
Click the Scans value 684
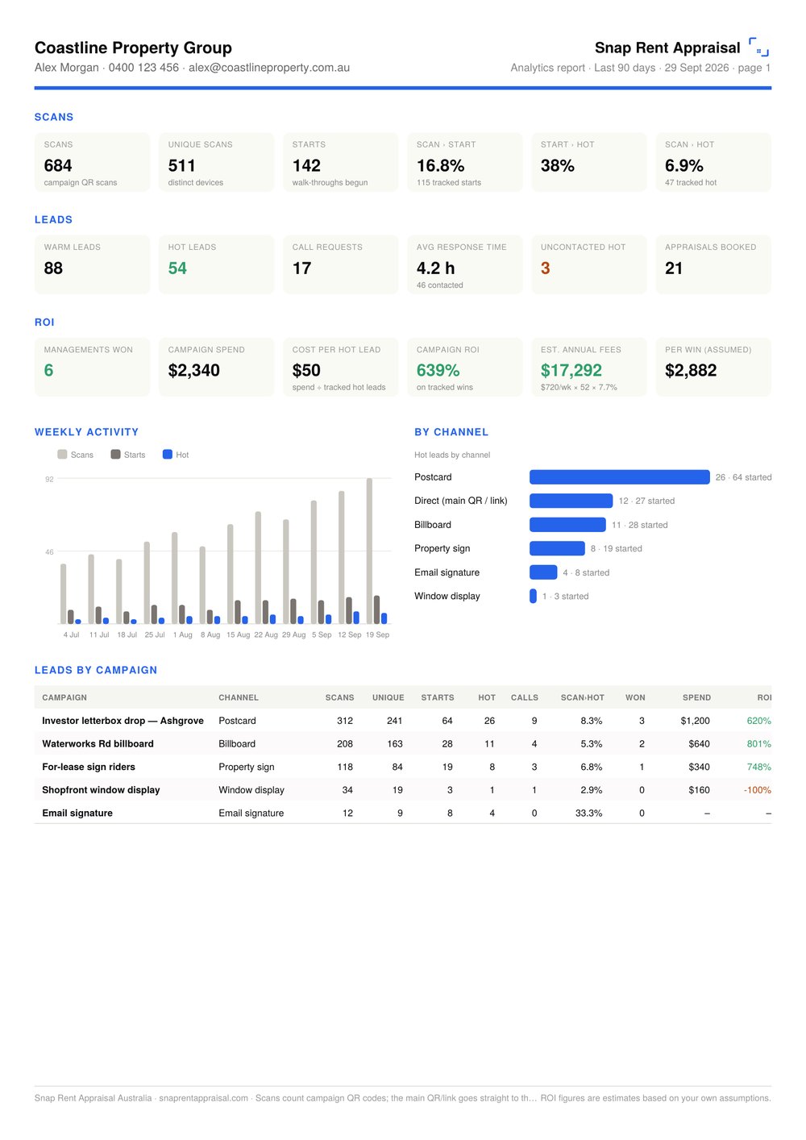tap(58, 165)
